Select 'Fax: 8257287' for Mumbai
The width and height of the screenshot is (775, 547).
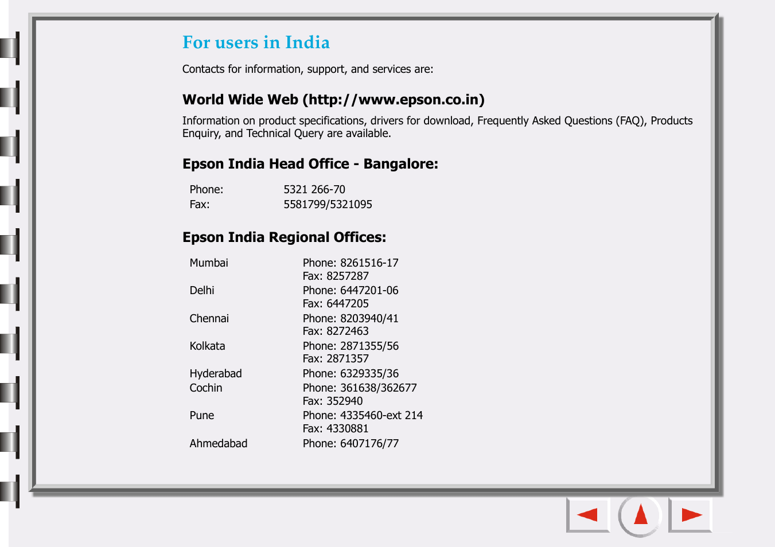click(336, 276)
